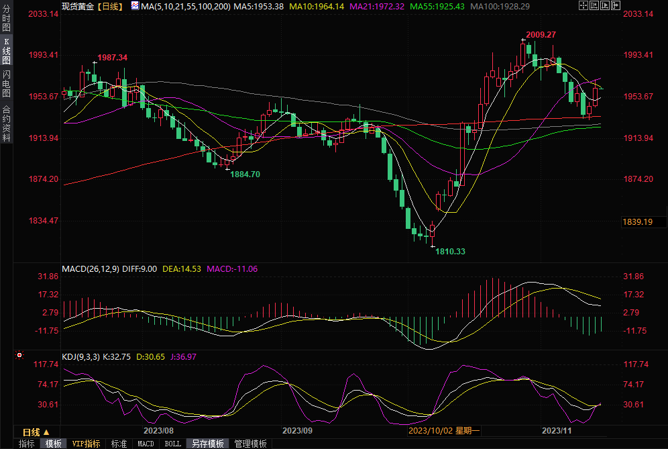The height and width of the screenshot is (449, 668).
Task: Select the 指标 bottom tab
Action: click(x=27, y=444)
